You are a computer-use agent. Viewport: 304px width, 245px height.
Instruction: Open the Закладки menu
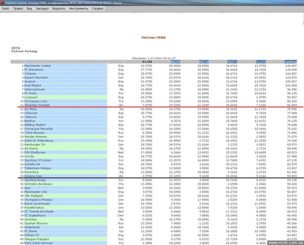pyautogui.click(x=42, y=9)
